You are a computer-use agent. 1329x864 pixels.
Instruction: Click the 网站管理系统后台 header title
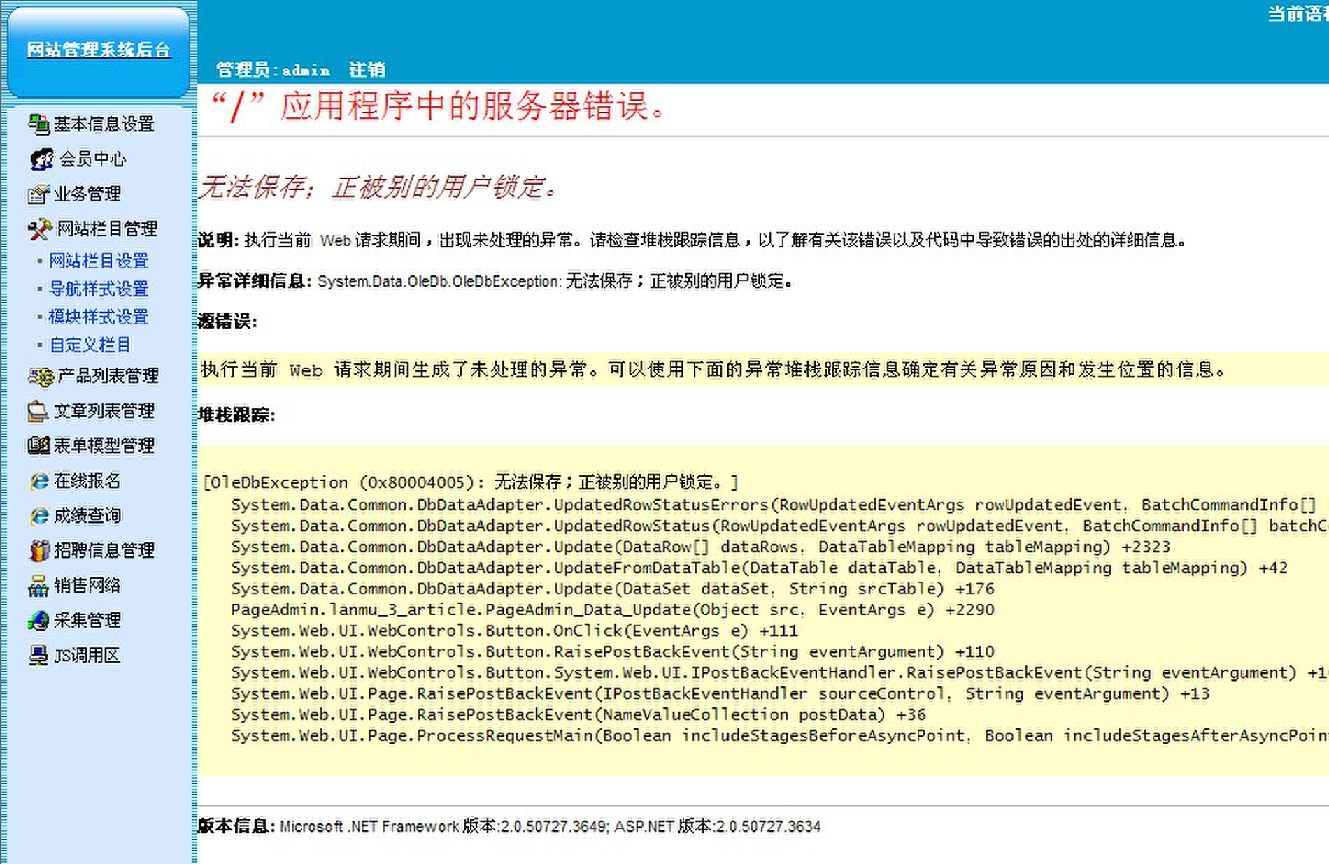[x=99, y=50]
